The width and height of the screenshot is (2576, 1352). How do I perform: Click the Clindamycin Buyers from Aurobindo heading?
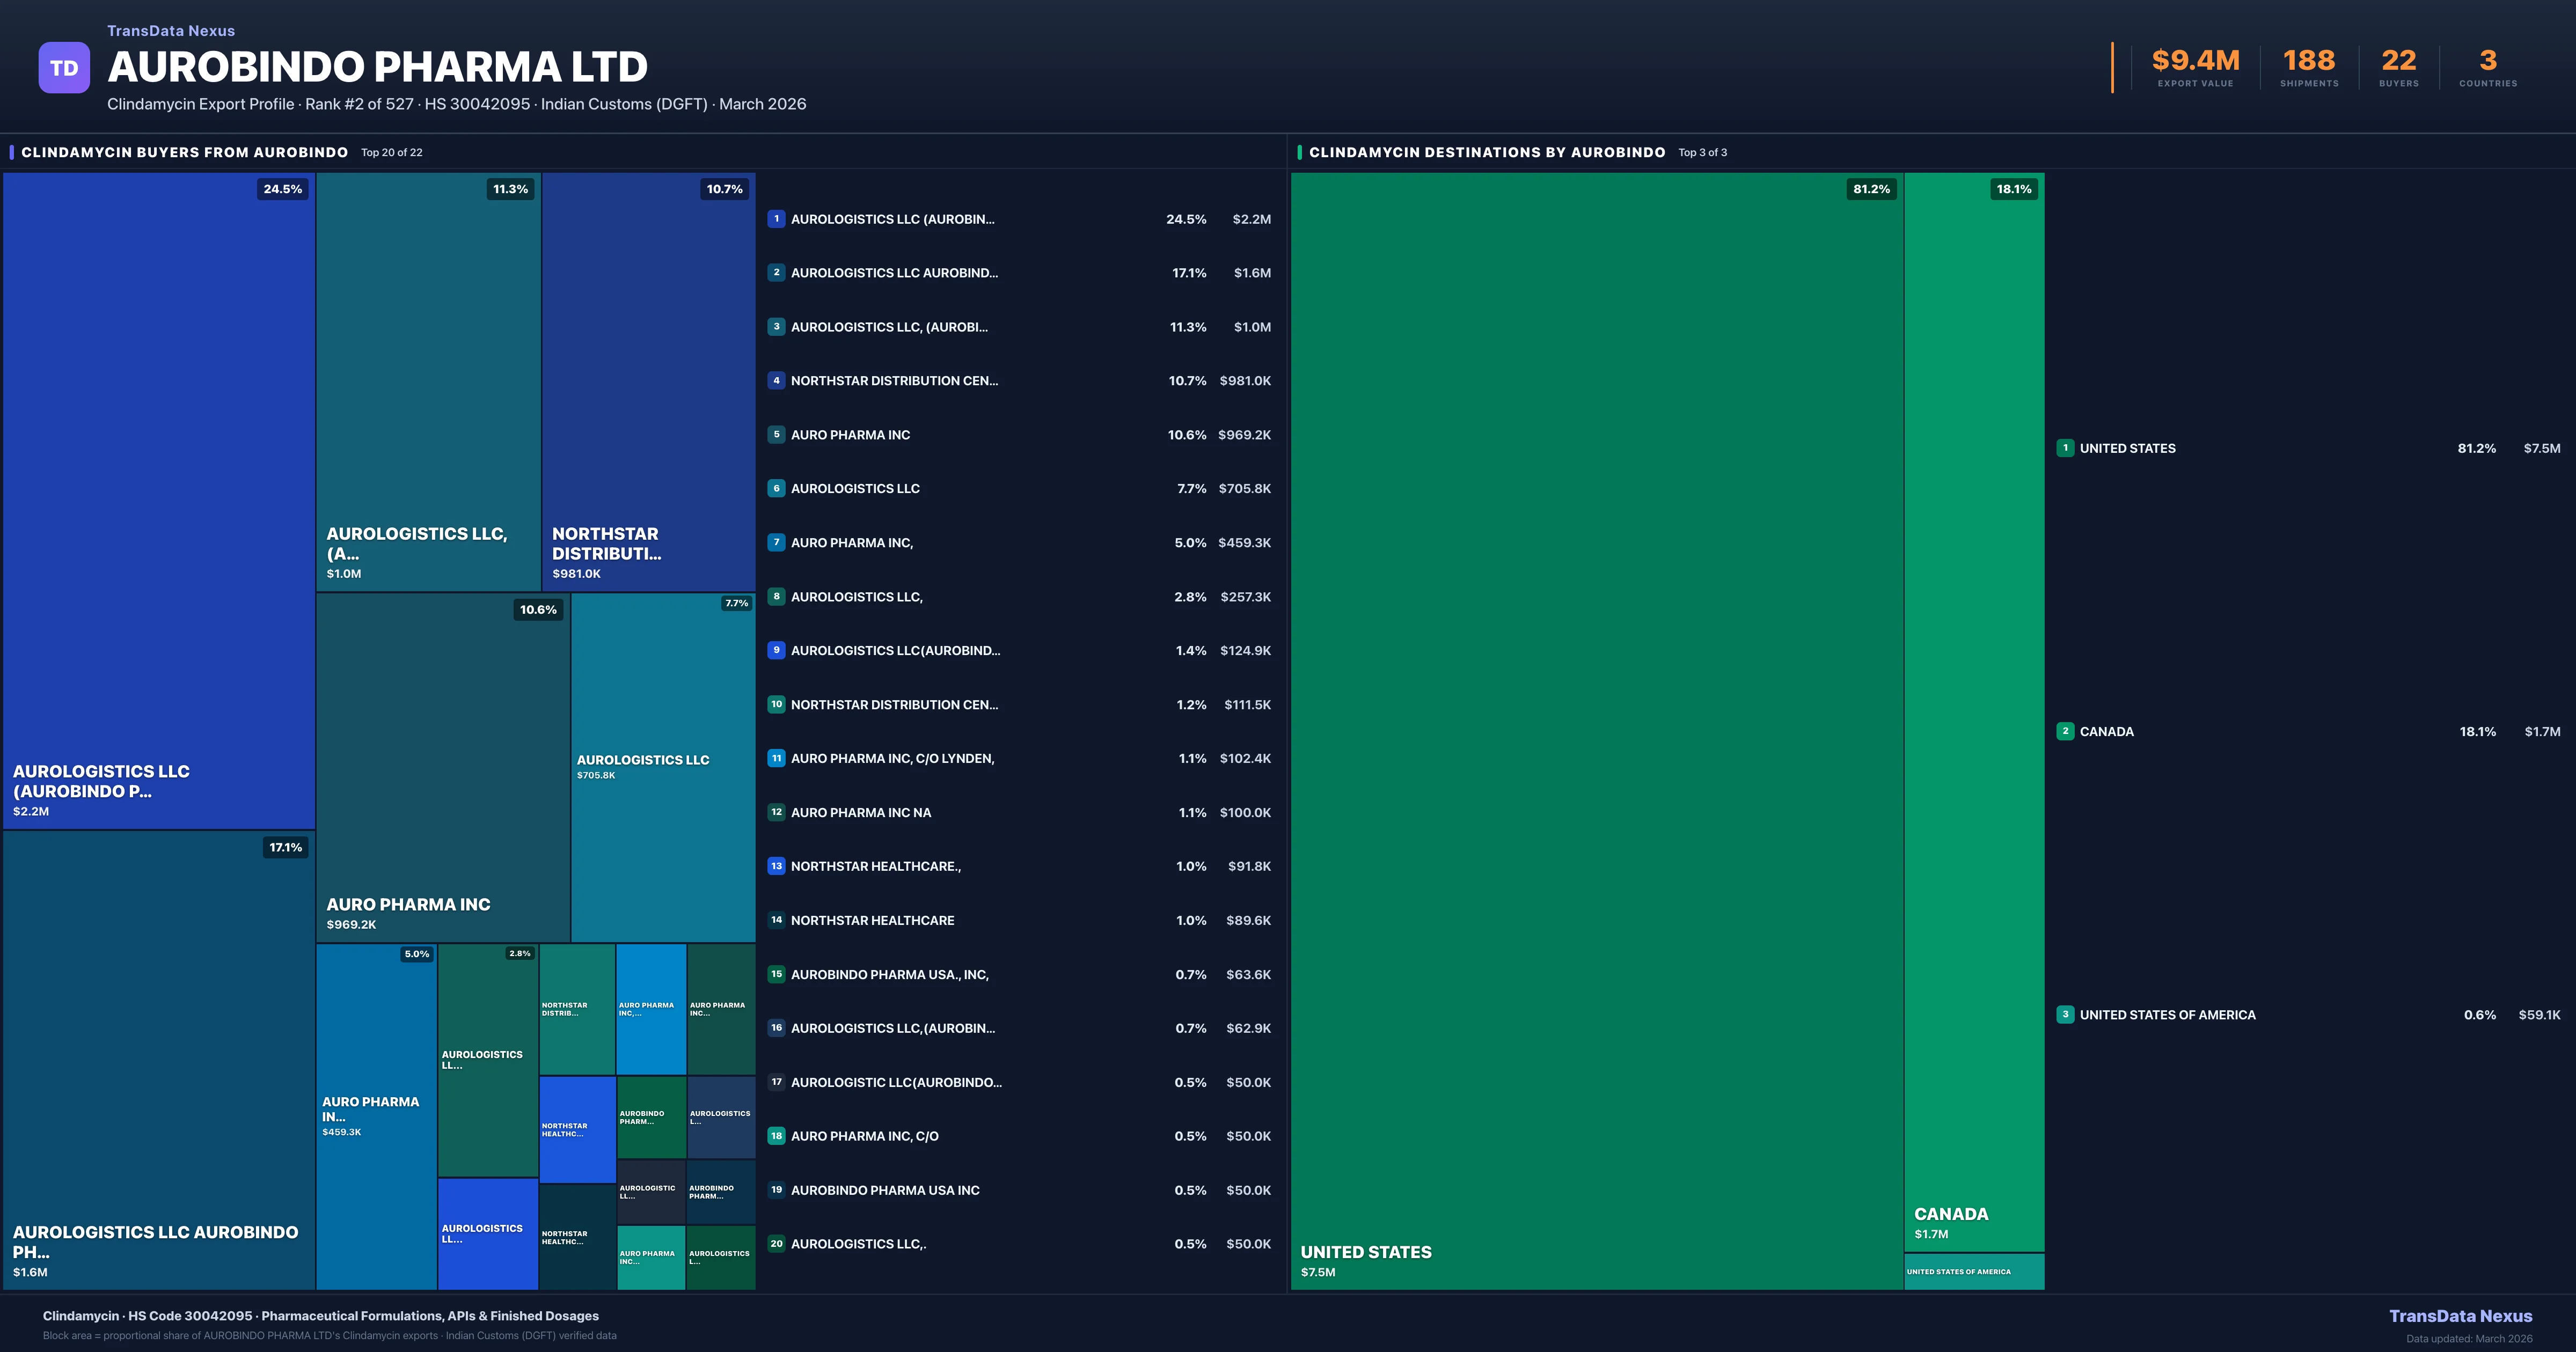(185, 152)
